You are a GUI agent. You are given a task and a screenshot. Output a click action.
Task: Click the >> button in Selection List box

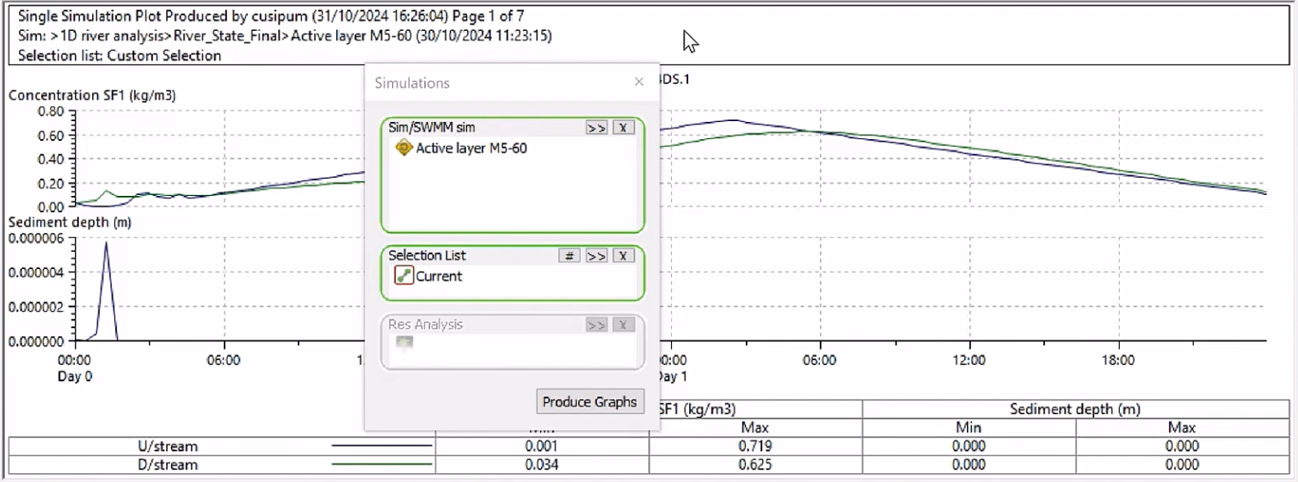(596, 255)
